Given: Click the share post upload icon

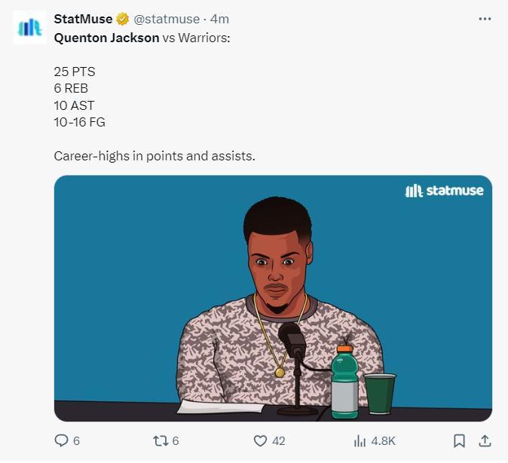Looking at the screenshot, I should coord(485,440).
